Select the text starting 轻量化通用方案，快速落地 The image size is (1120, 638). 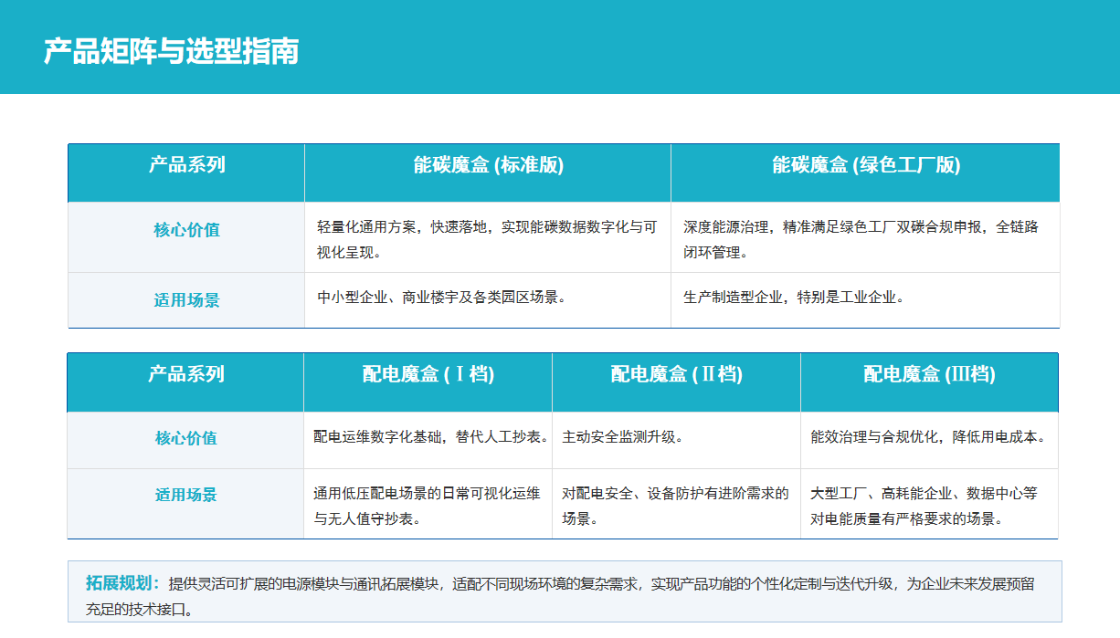[487, 239]
